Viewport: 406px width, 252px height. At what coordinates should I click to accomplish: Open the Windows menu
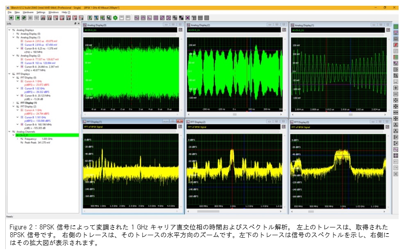click(x=54, y=12)
